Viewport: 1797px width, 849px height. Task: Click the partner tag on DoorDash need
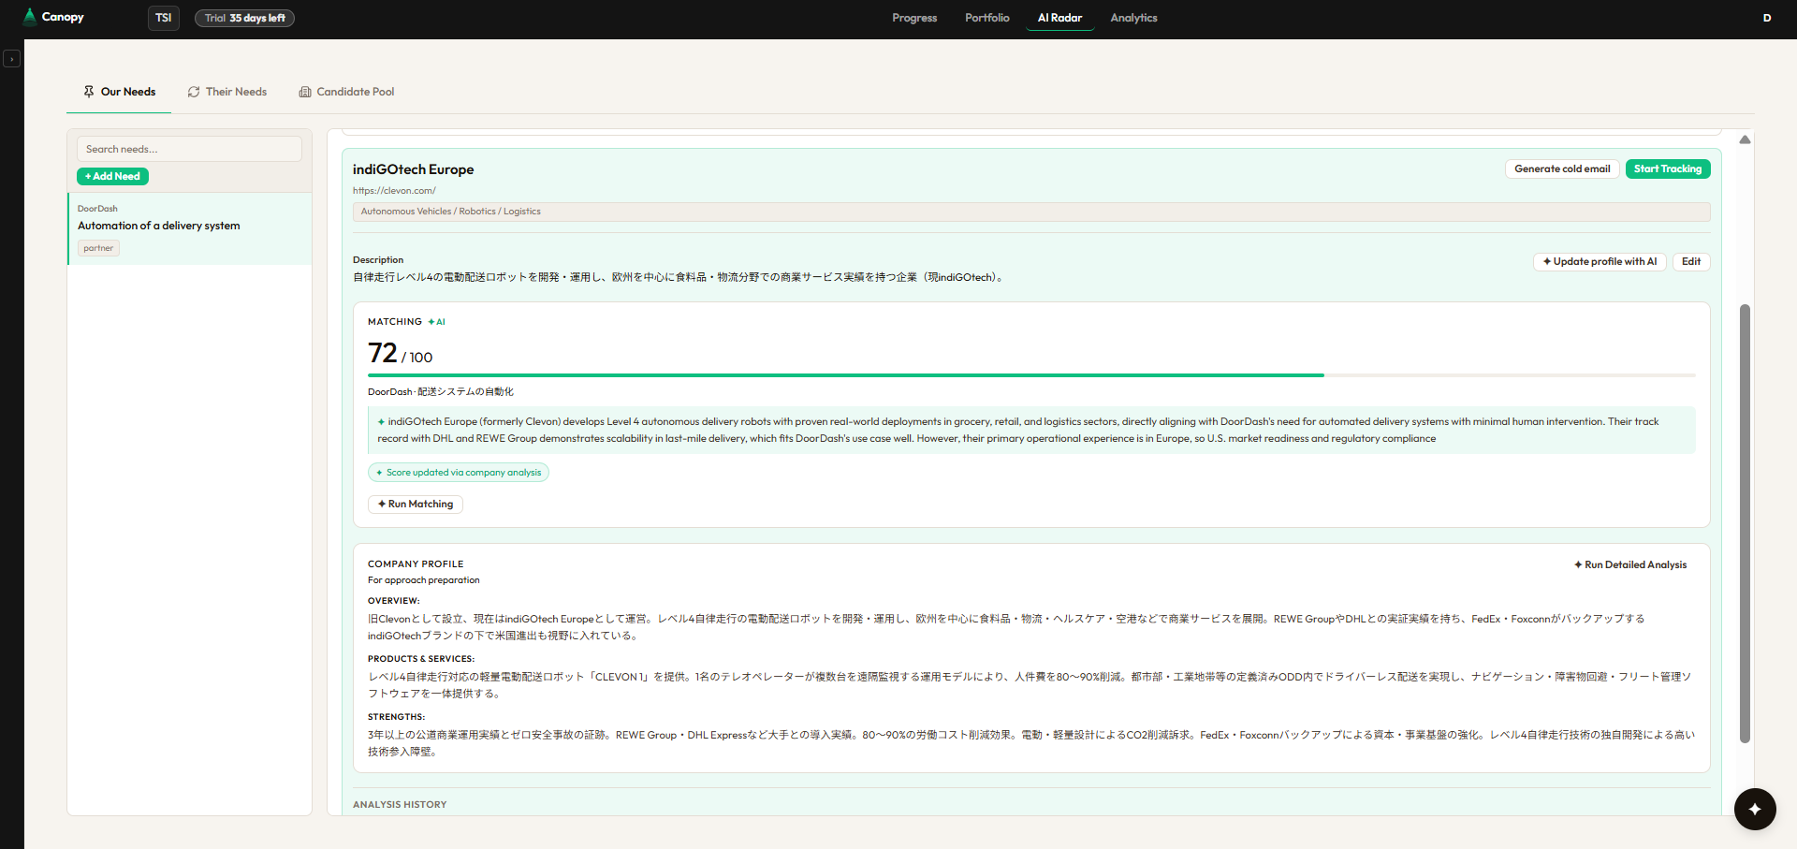point(98,248)
